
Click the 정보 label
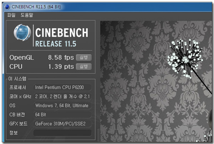[14, 133]
